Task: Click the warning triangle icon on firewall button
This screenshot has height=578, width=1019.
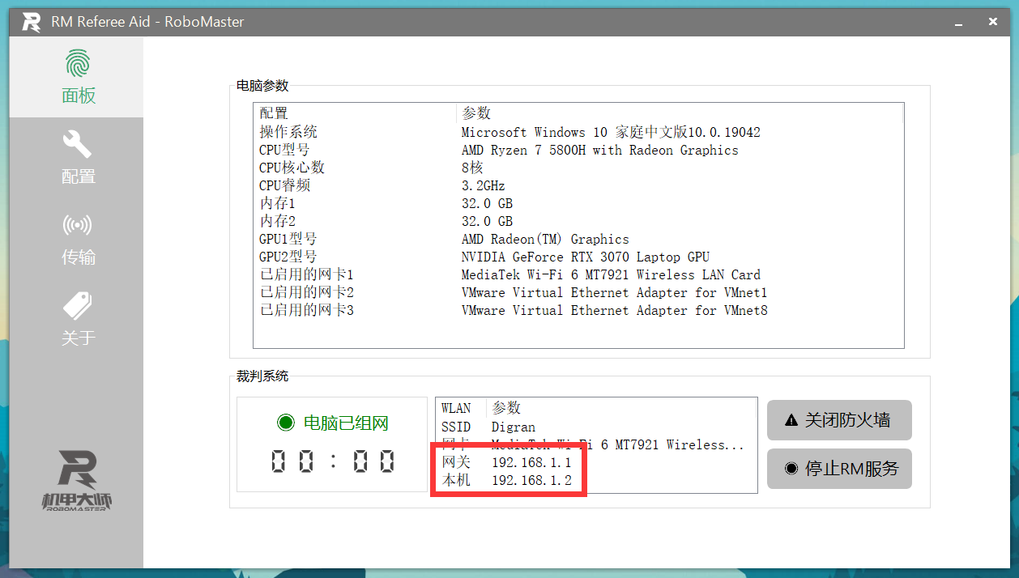Action: click(x=791, y=421)
